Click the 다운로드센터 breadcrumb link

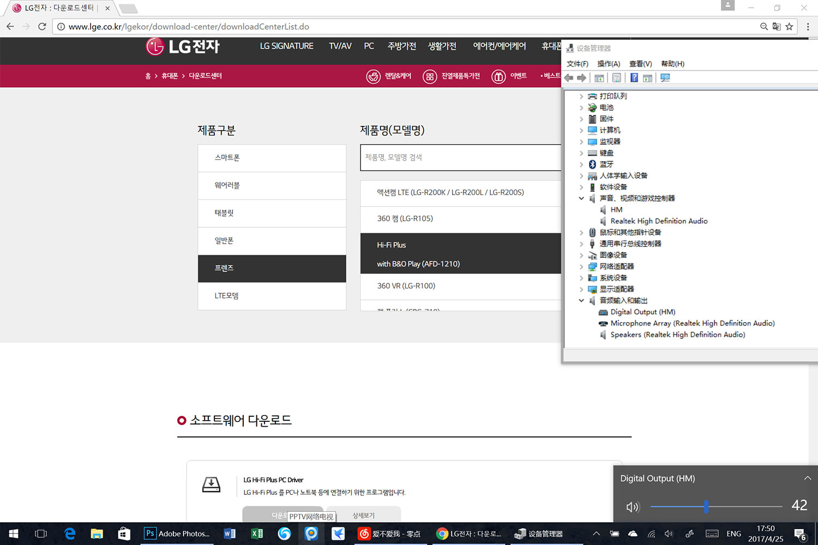coord(206,76)
